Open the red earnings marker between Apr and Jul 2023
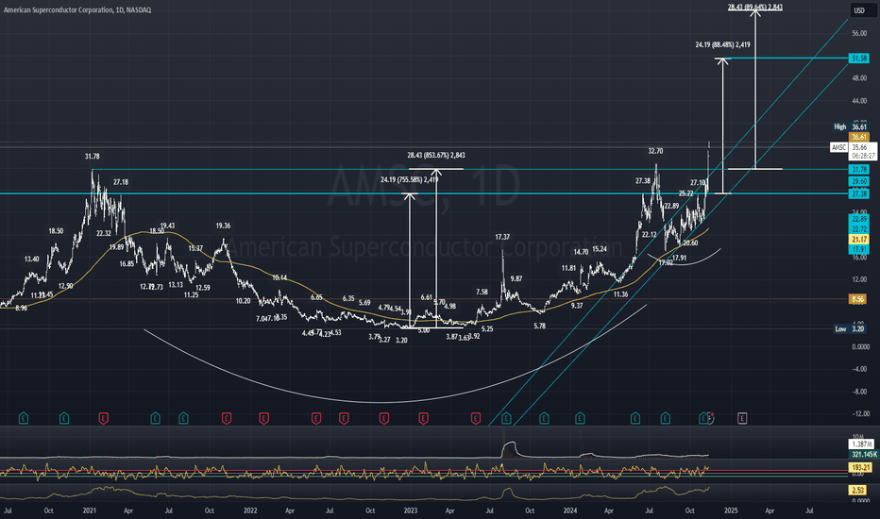Screen dimensions: 880x519 point(475,418)
